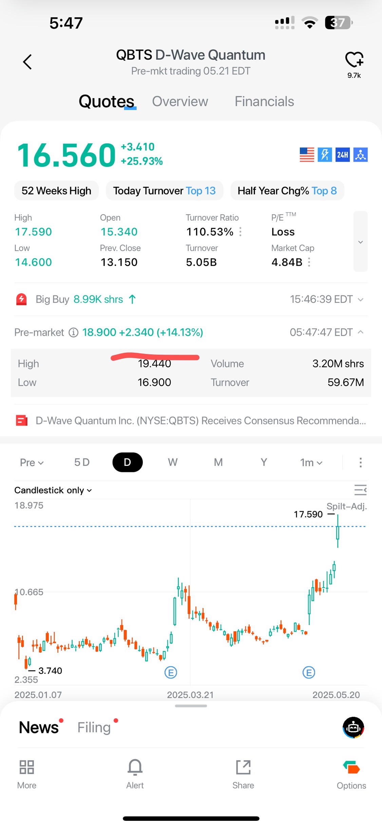The image size is (382, 828).
Task: Open chart indicator settings icon
Action: 360,490
